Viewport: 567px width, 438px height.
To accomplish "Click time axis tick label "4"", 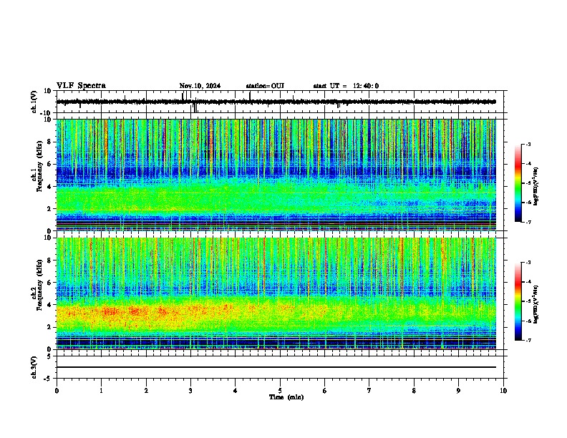I will pyautogui.click(x=236, y=391).
